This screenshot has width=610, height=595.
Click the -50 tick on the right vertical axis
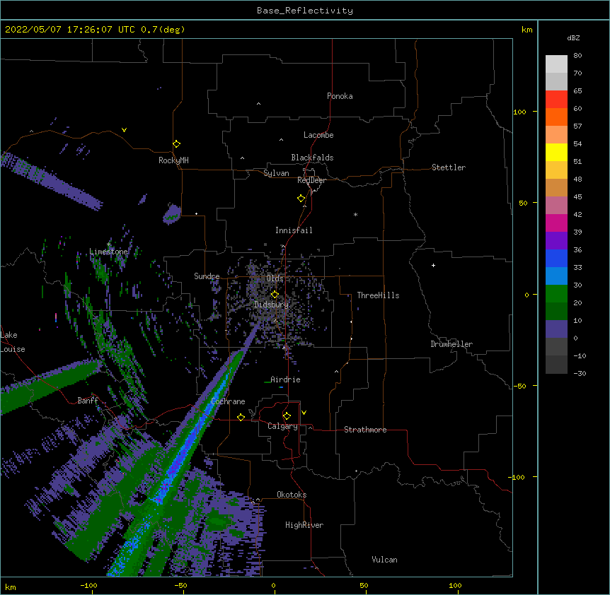point(519,386)
